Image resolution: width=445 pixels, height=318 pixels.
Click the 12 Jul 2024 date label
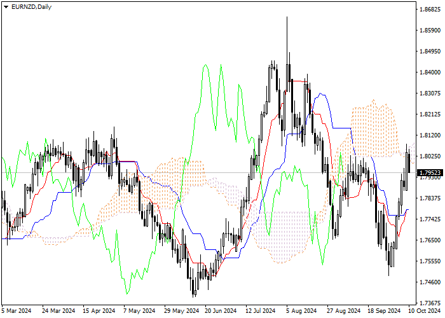tap(261, 311)
